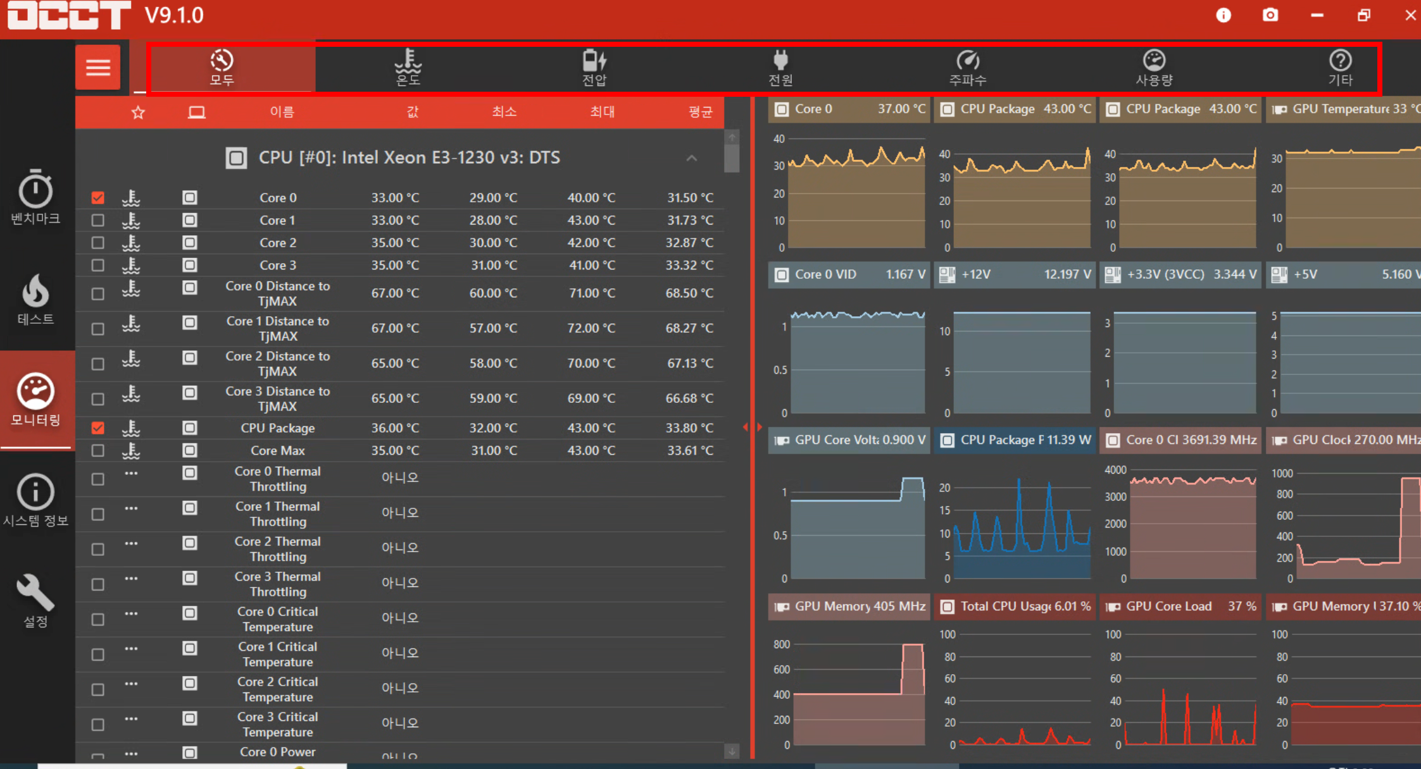Sort by the 평균 average column header

(700, 112)
